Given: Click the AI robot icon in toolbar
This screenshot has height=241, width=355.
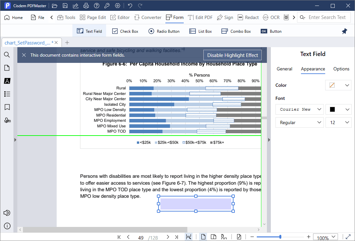Looking at the screenshot, I should 286,17.
